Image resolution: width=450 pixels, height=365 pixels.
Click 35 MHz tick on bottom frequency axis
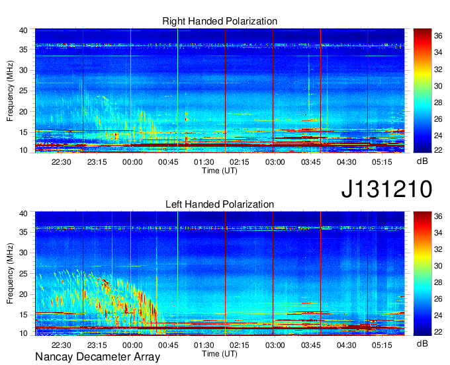pos(23,232)
